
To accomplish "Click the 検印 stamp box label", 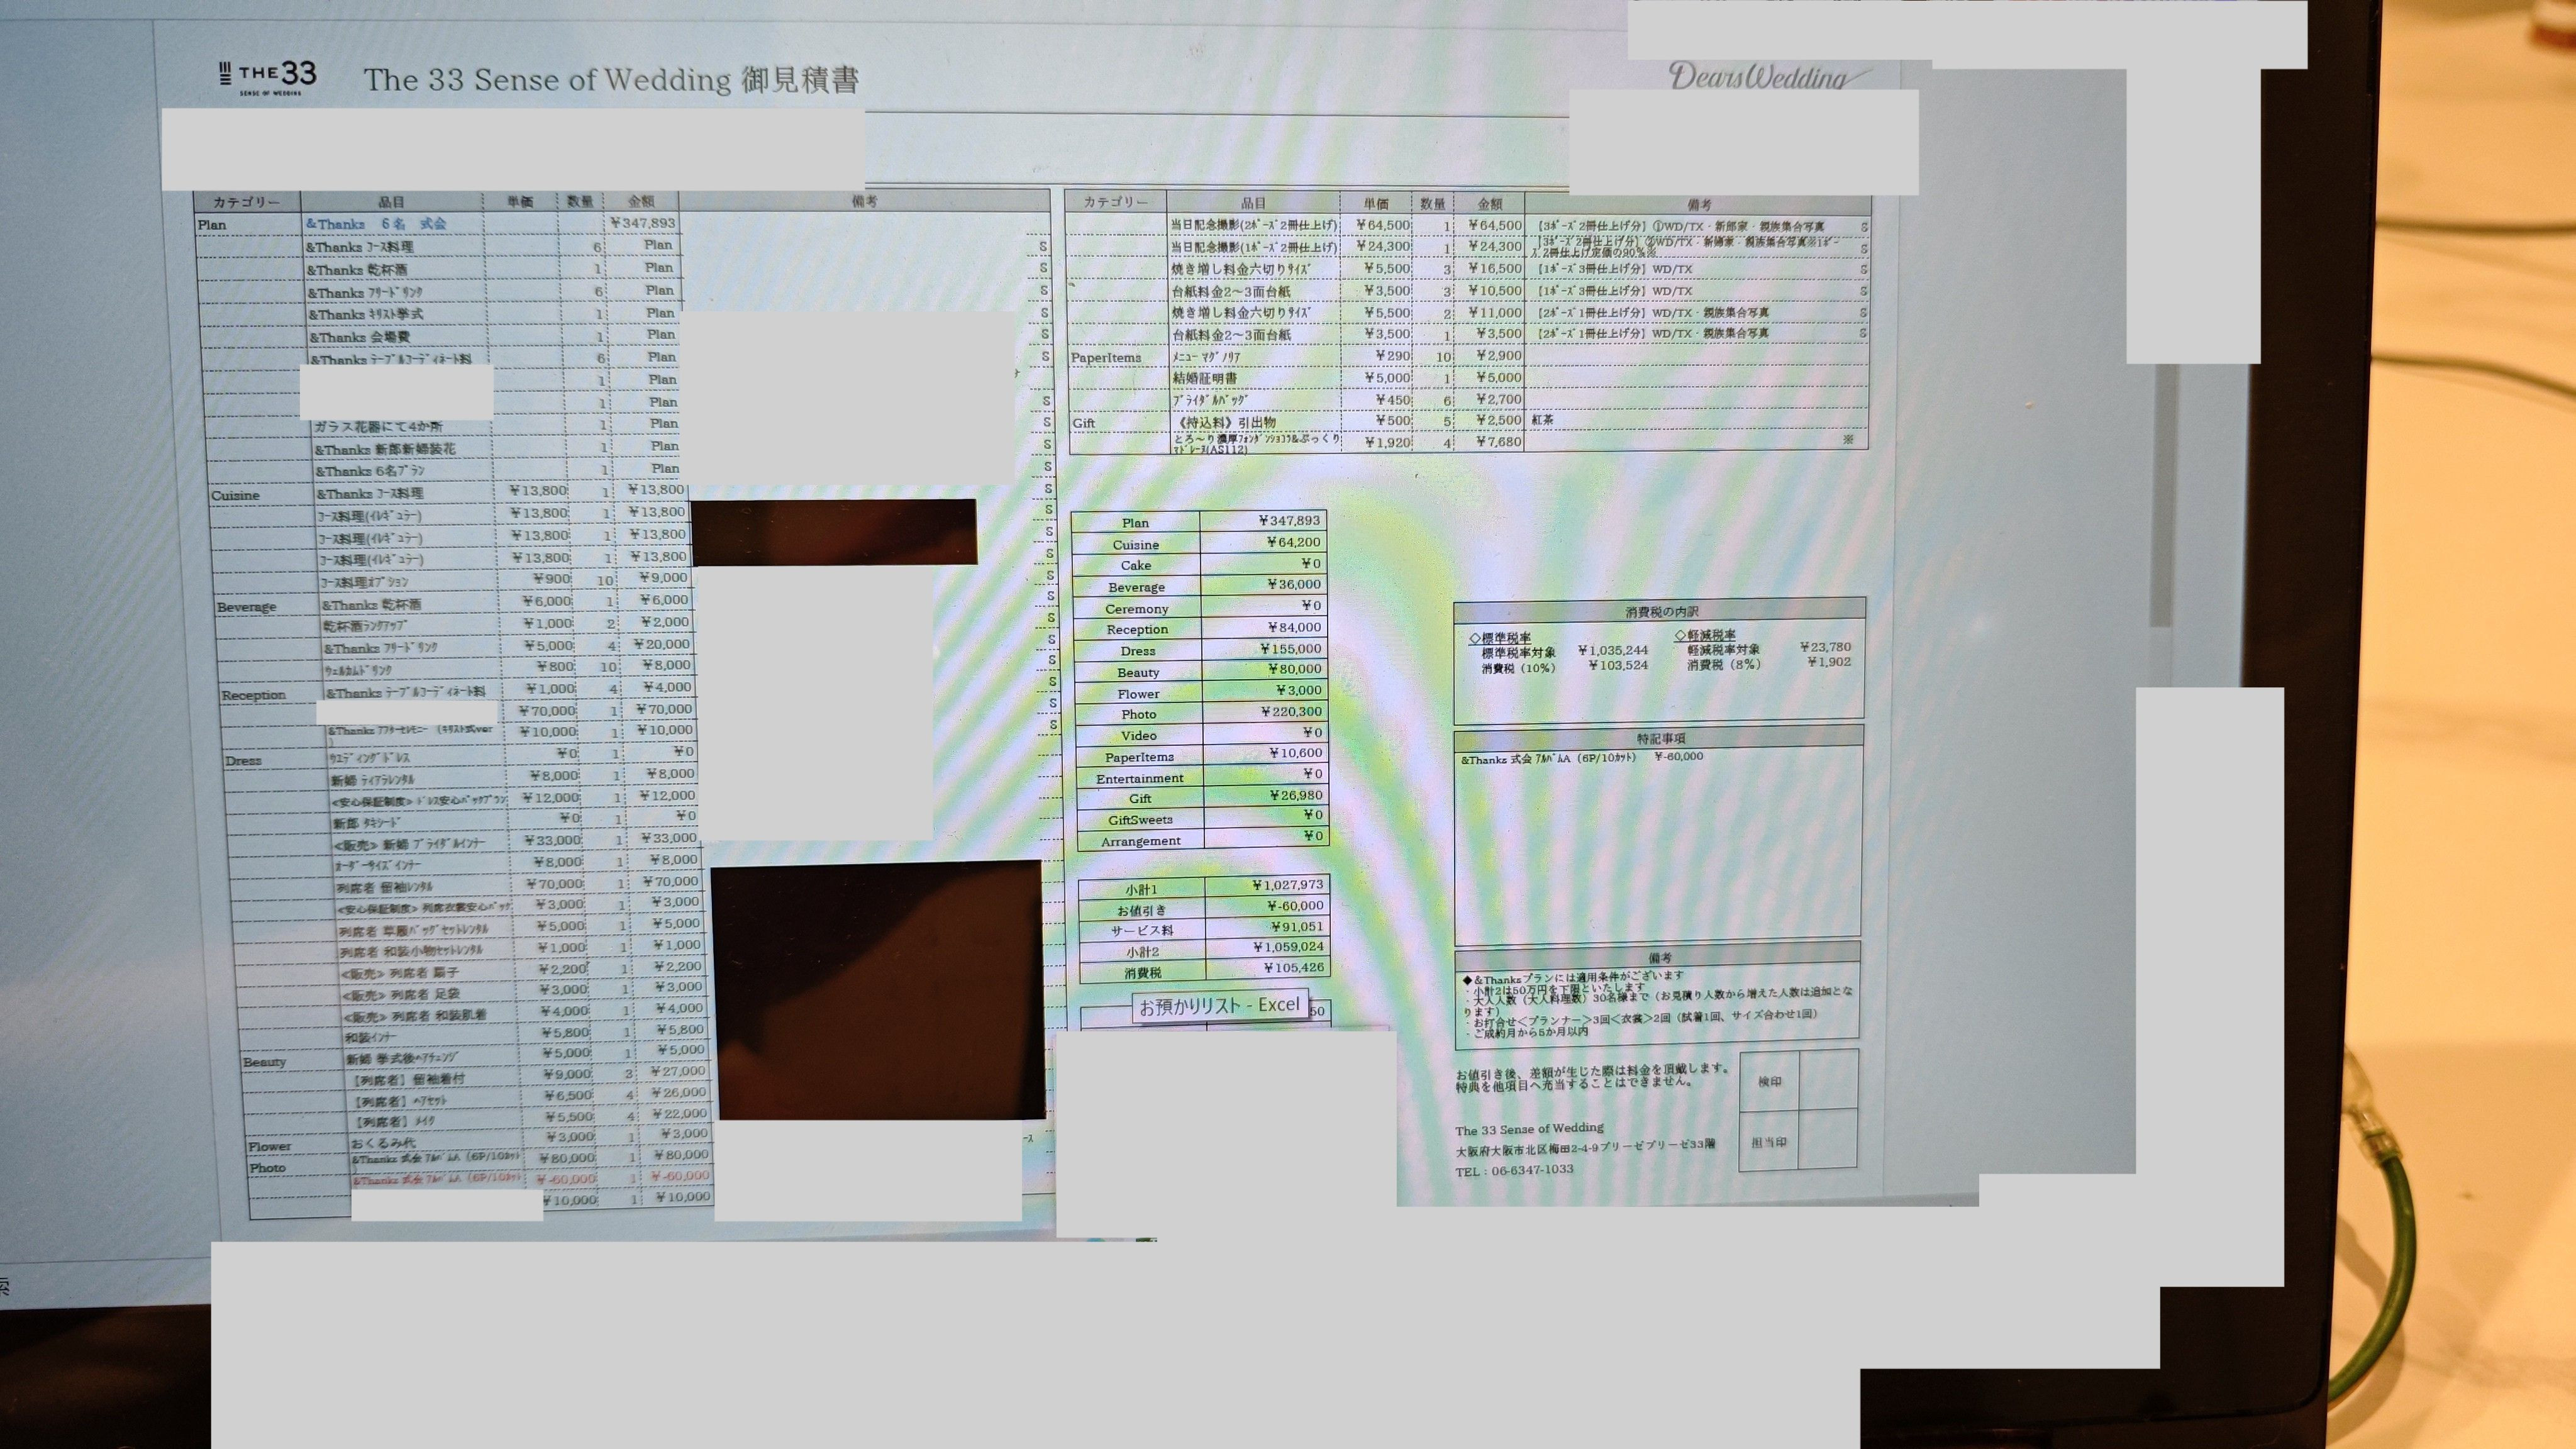I will point(1770,1081).
